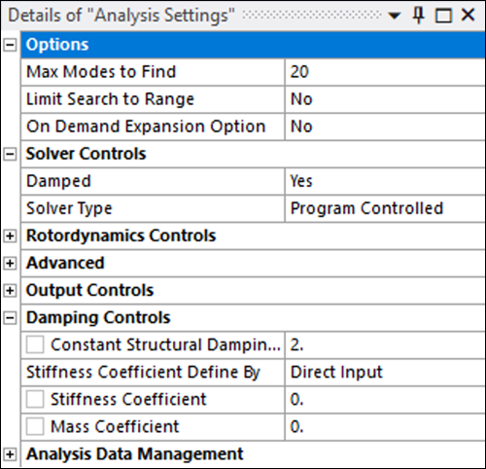The image size is (486, 469).
Task: Maximize the Details panel
Action: [443, 16]
